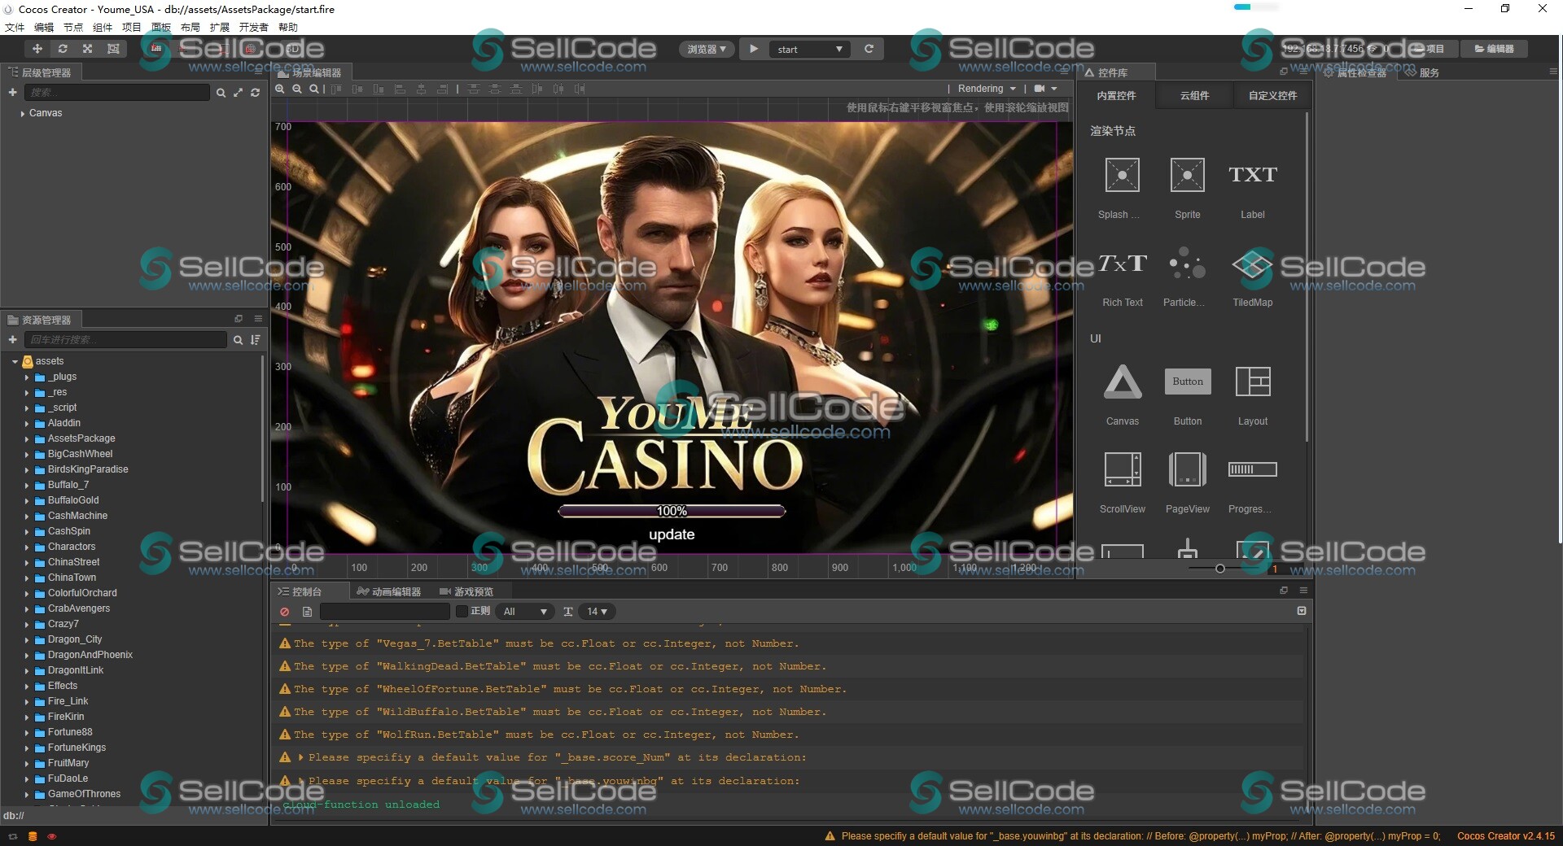Select the Rotate transform tool

[x=63, y=49]
